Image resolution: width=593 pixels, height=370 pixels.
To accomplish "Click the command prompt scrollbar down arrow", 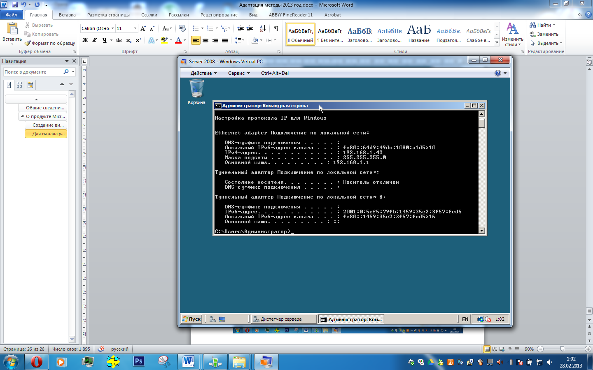I will coord(482,231).
